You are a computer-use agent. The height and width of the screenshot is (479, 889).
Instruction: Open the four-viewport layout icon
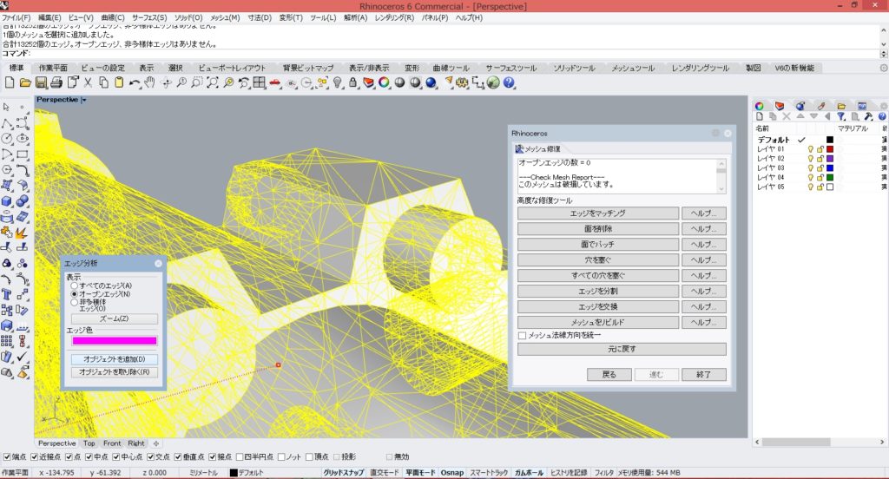pos(260,82)
